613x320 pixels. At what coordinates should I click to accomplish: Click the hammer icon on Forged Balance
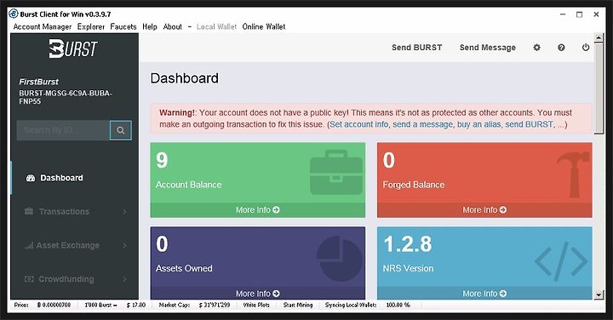tap(573, 174)
